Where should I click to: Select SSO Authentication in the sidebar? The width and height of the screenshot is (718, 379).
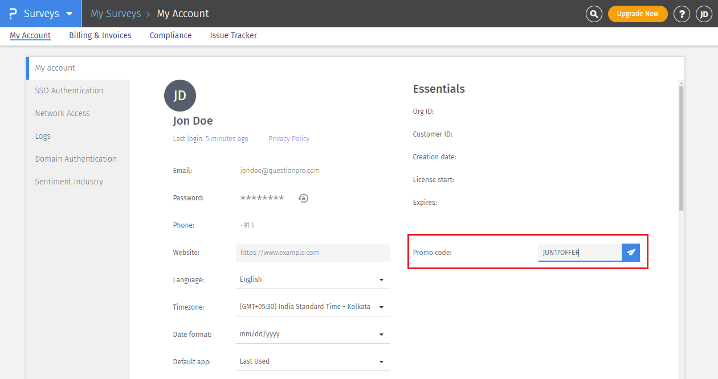pos(69,90)
